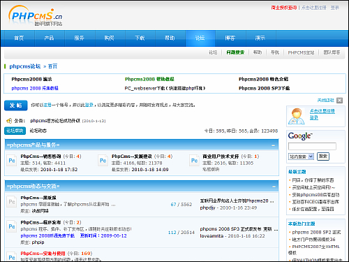Collapse the =phpcms产品与服务= section
This screenshot has width=349, height=262.
coord(273,145)
